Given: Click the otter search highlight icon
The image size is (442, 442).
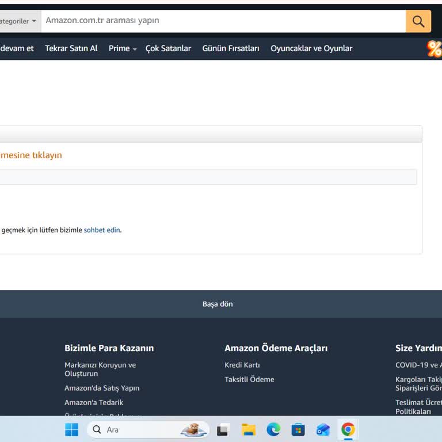Looking at the screenshot, I should point(193,429).
